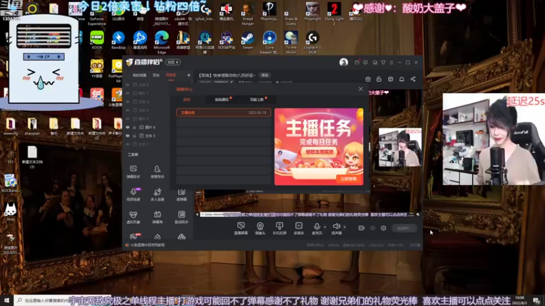Click the taskbar search box
This screenshot has height=306, width=545.
[x=41, y=301]
